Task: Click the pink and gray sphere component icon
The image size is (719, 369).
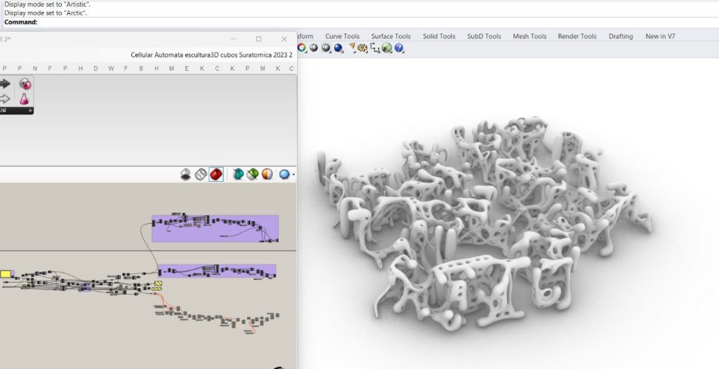Action: tap(25, 84)
